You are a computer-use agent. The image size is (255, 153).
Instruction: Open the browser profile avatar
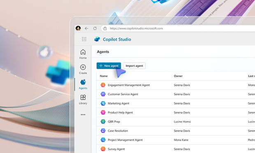tap(78, 28)
